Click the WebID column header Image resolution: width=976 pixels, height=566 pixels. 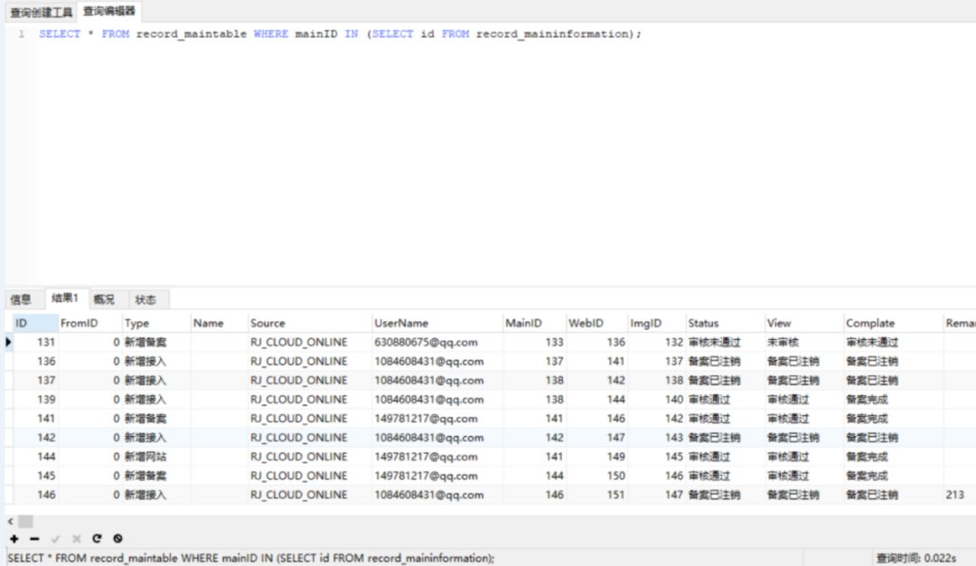(597, 323)
